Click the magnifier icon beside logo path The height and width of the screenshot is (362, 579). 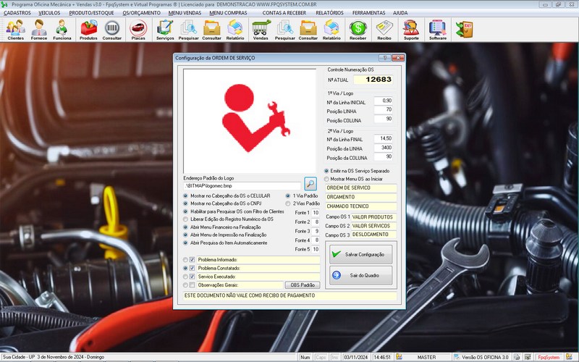pos(310,184)
